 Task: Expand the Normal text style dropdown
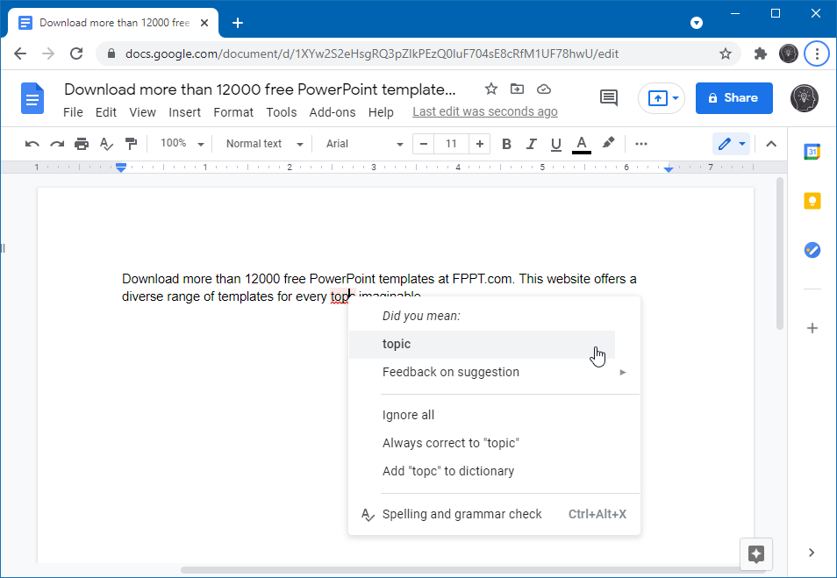pyautogui.click(x=264, y=144)
